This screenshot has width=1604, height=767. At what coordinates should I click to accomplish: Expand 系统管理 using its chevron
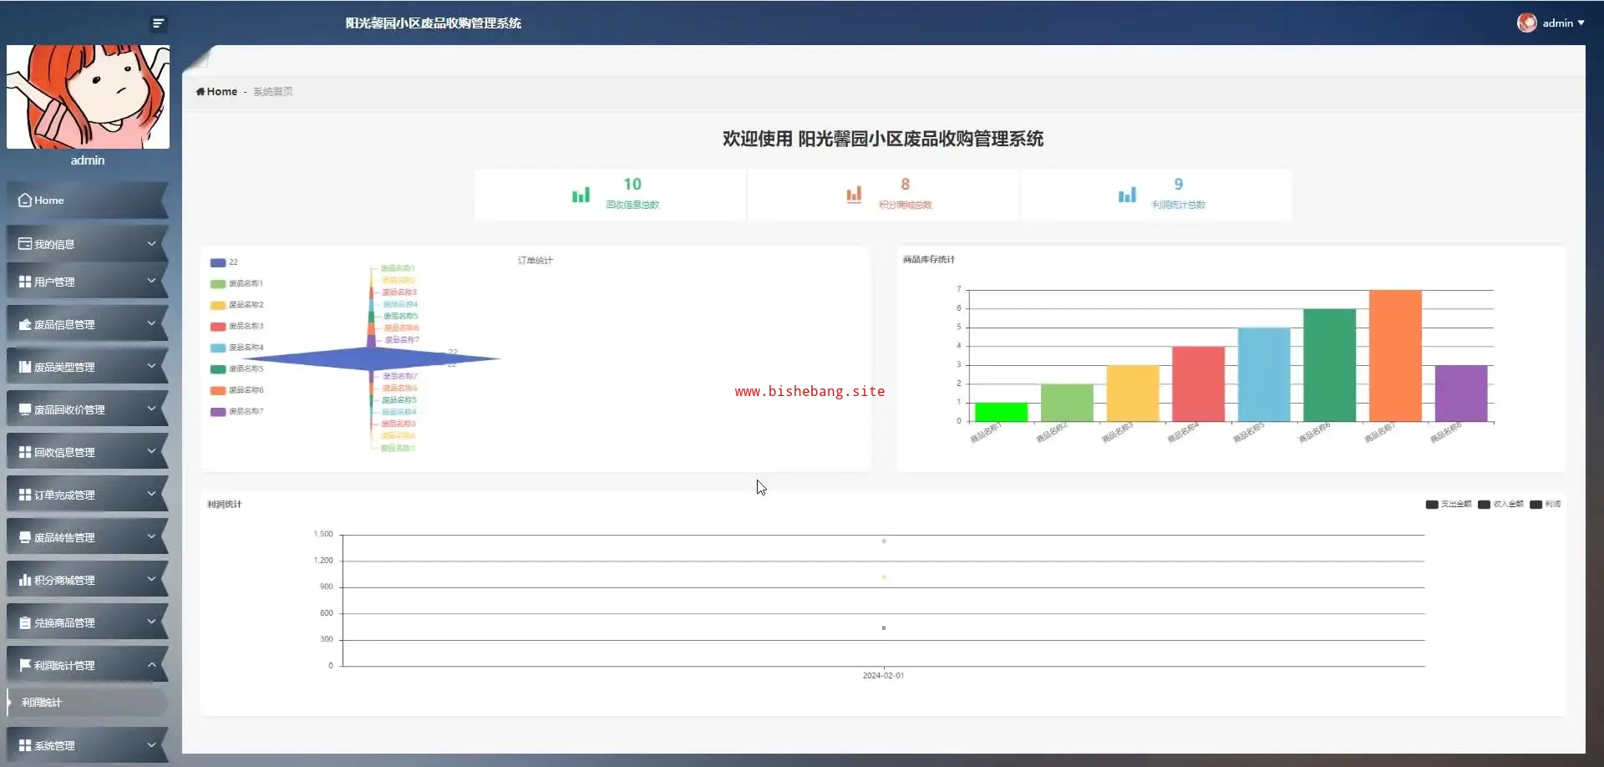pyautogui.click(x=151, y=745)
